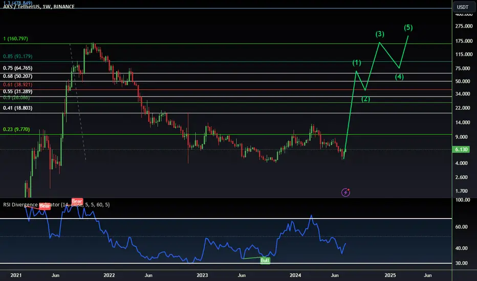Viewport: 477px width, 281px height.
Task: Click the 2.600 price axis value
Action: (x=461, y=177)
